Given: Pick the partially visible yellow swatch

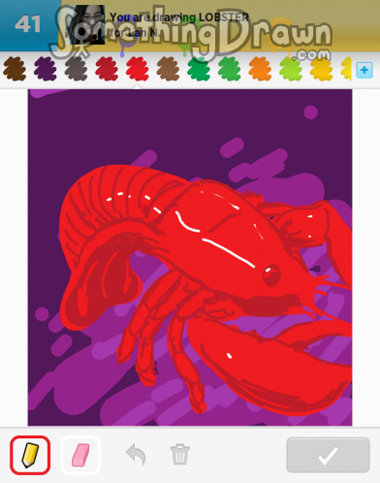Looking at the screenshot, I should (x=346, y=69).
